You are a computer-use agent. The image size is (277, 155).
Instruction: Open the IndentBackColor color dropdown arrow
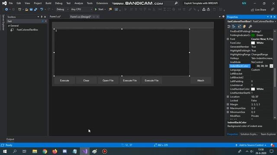pyautogui.click(x=271, y=66)
